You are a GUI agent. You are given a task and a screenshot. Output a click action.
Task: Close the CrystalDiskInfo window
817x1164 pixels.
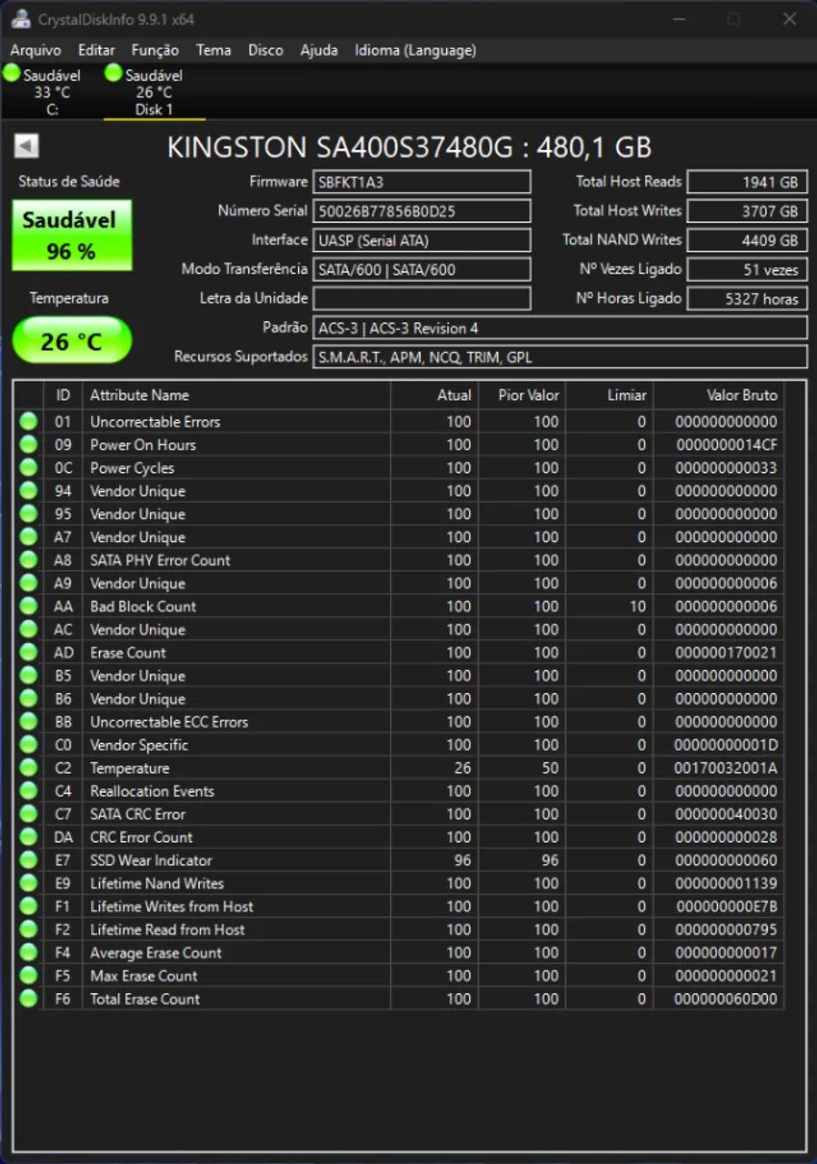(789, 19)
